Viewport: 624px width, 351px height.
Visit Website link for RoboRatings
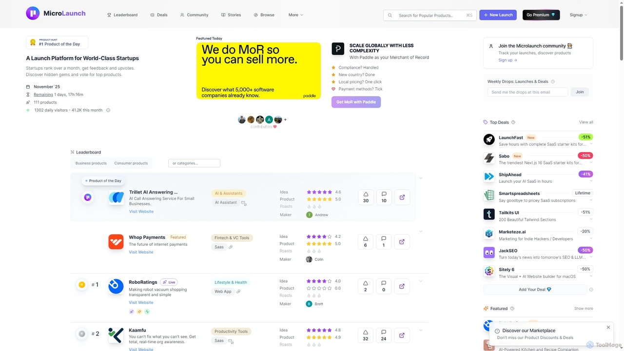141,303
